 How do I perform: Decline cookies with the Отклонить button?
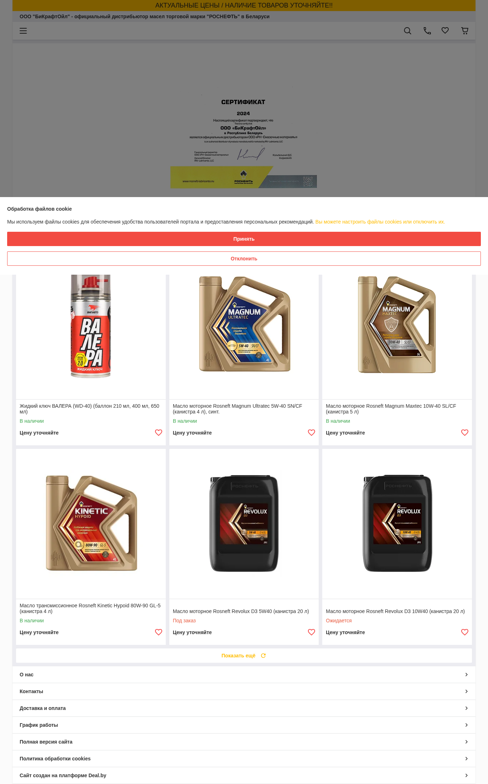[244, 259]
